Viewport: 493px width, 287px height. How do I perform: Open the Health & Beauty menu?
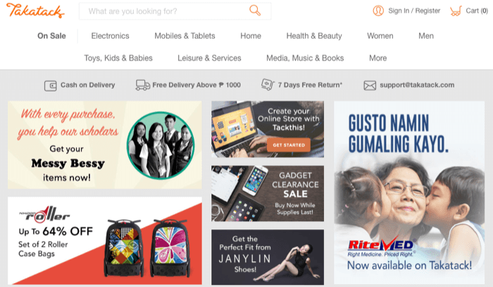[x=314, y=36]
